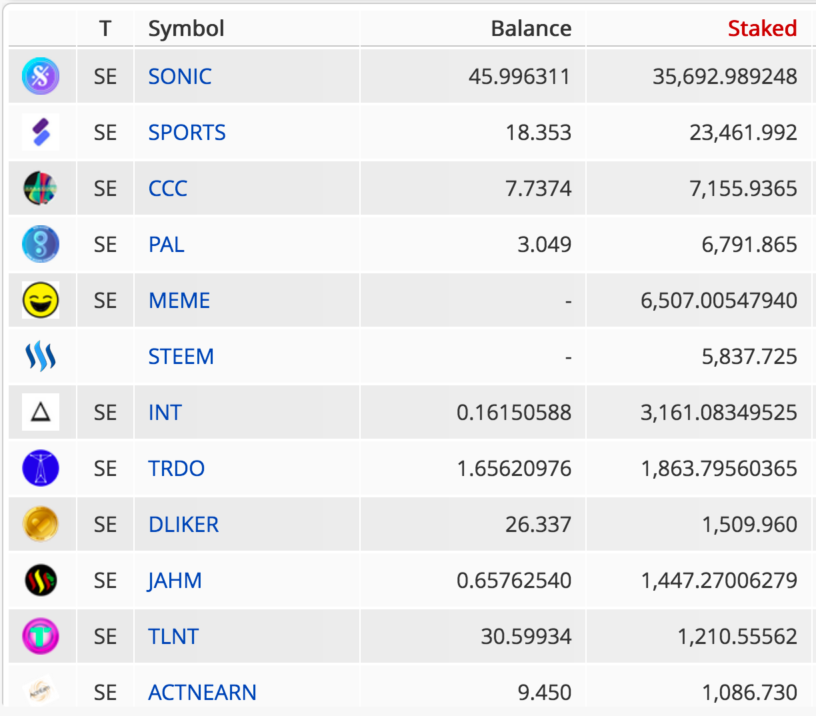816x716 pixels.
Task: Select SONIC balance 45.996311
Action: [519, 77]
